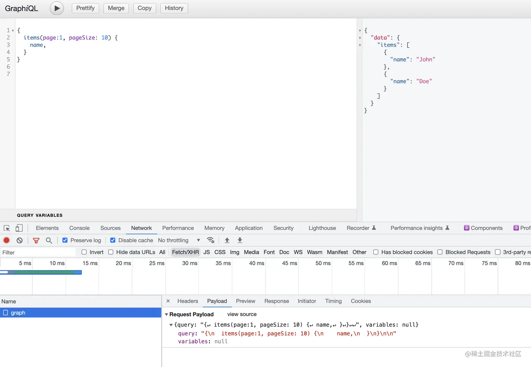Collapse the query object in Request Payload
The width and height of the screenshot is (531, 367).
[171, 325]
